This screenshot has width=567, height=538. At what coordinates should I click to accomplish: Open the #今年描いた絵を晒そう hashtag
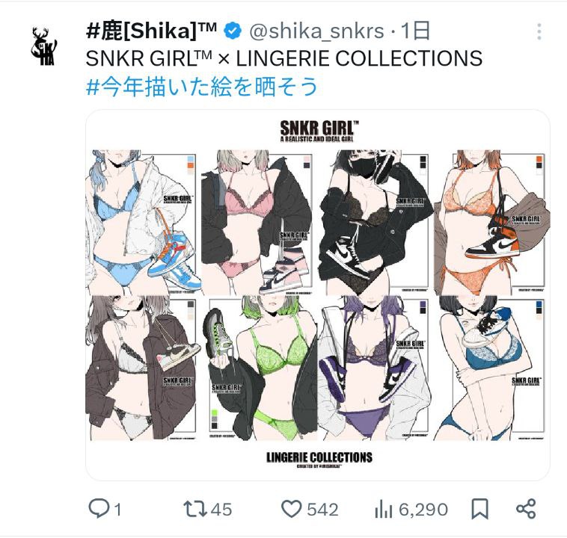(x=202, y=87)
